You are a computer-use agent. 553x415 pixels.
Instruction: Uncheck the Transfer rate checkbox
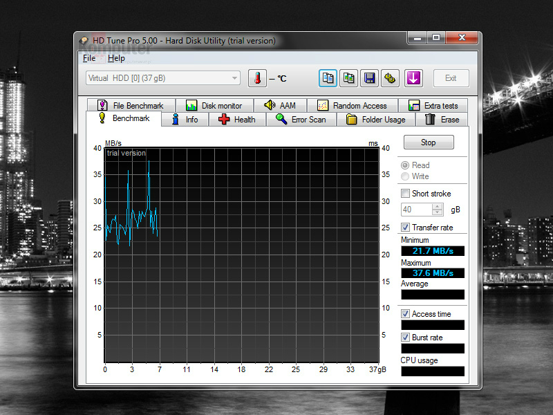click(406, 228)
